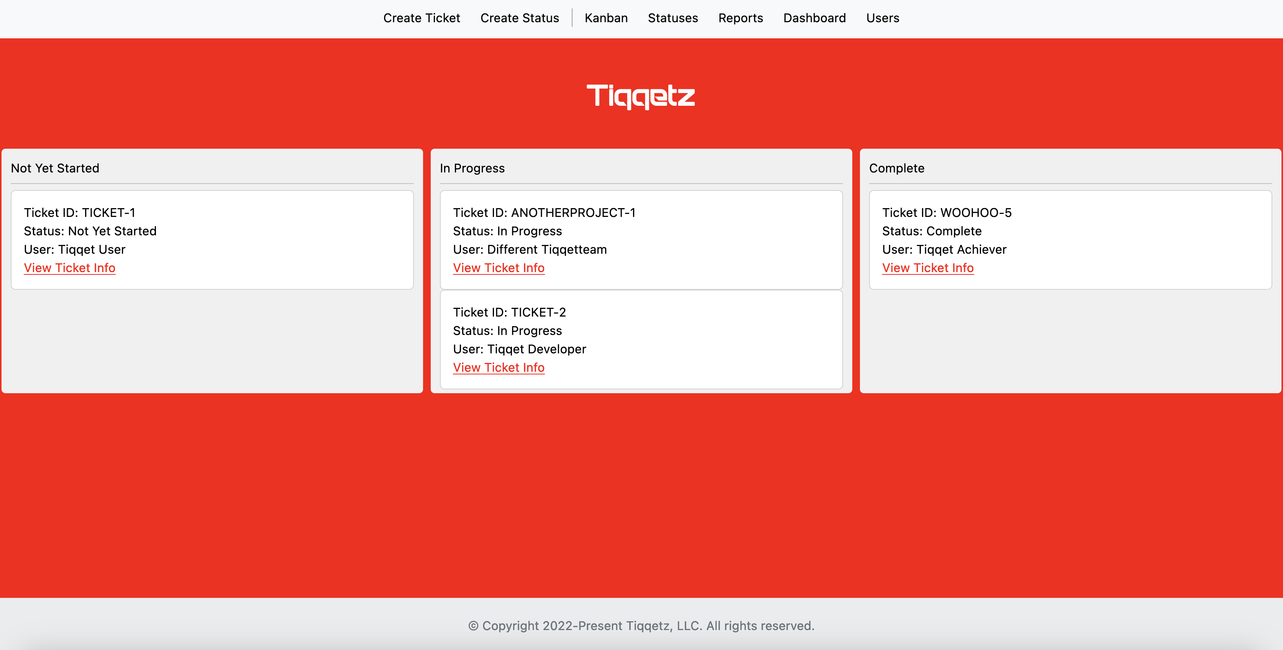Click the User: Tiqqet Achiever line

(944, 249)
